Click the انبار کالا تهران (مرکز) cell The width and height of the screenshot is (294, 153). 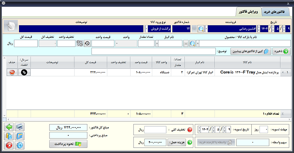[x=200, y=72]
